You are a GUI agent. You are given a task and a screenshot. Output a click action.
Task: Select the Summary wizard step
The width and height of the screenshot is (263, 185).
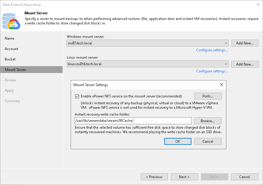pos(13,101)
